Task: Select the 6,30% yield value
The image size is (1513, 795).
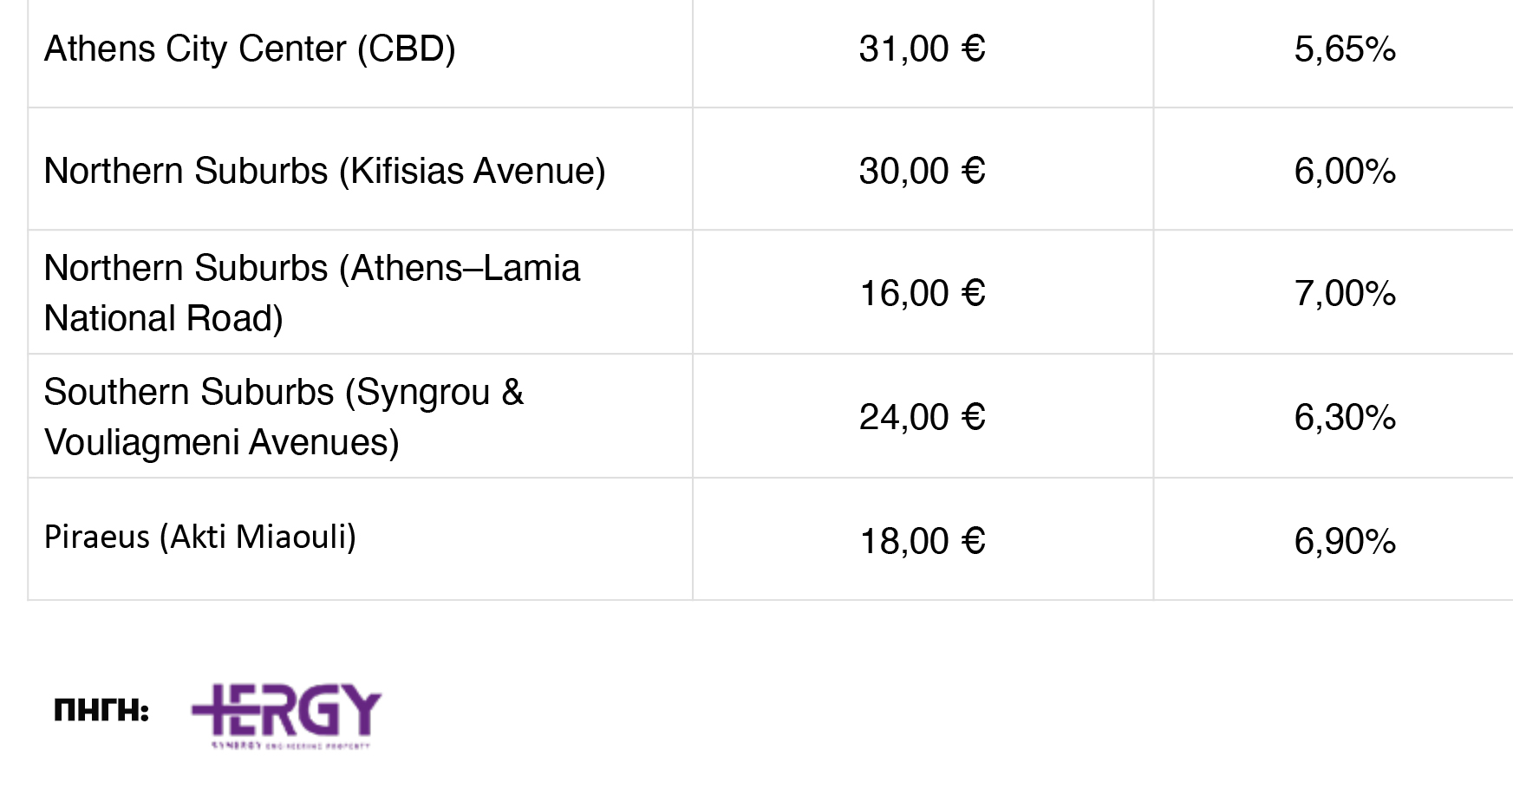Action: tap(1345, 418)
